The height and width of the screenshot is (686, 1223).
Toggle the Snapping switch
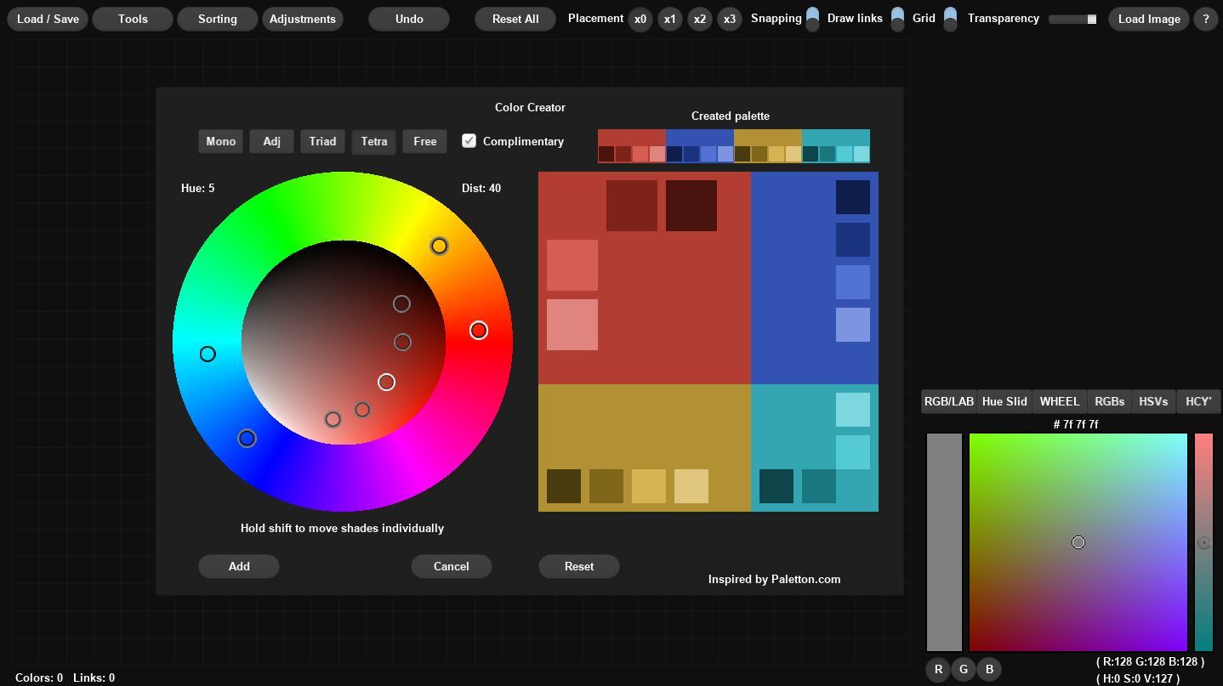click(812, 19)
